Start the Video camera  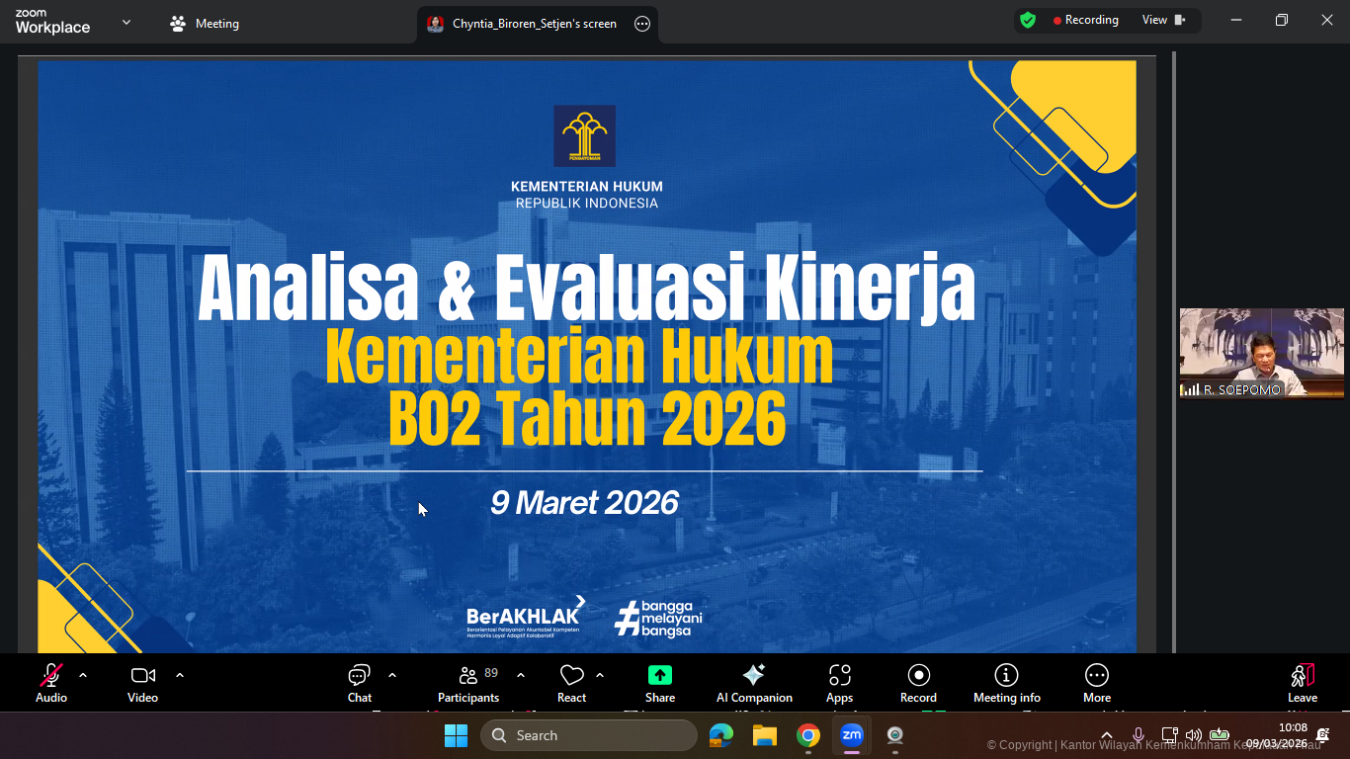[142, 683]
